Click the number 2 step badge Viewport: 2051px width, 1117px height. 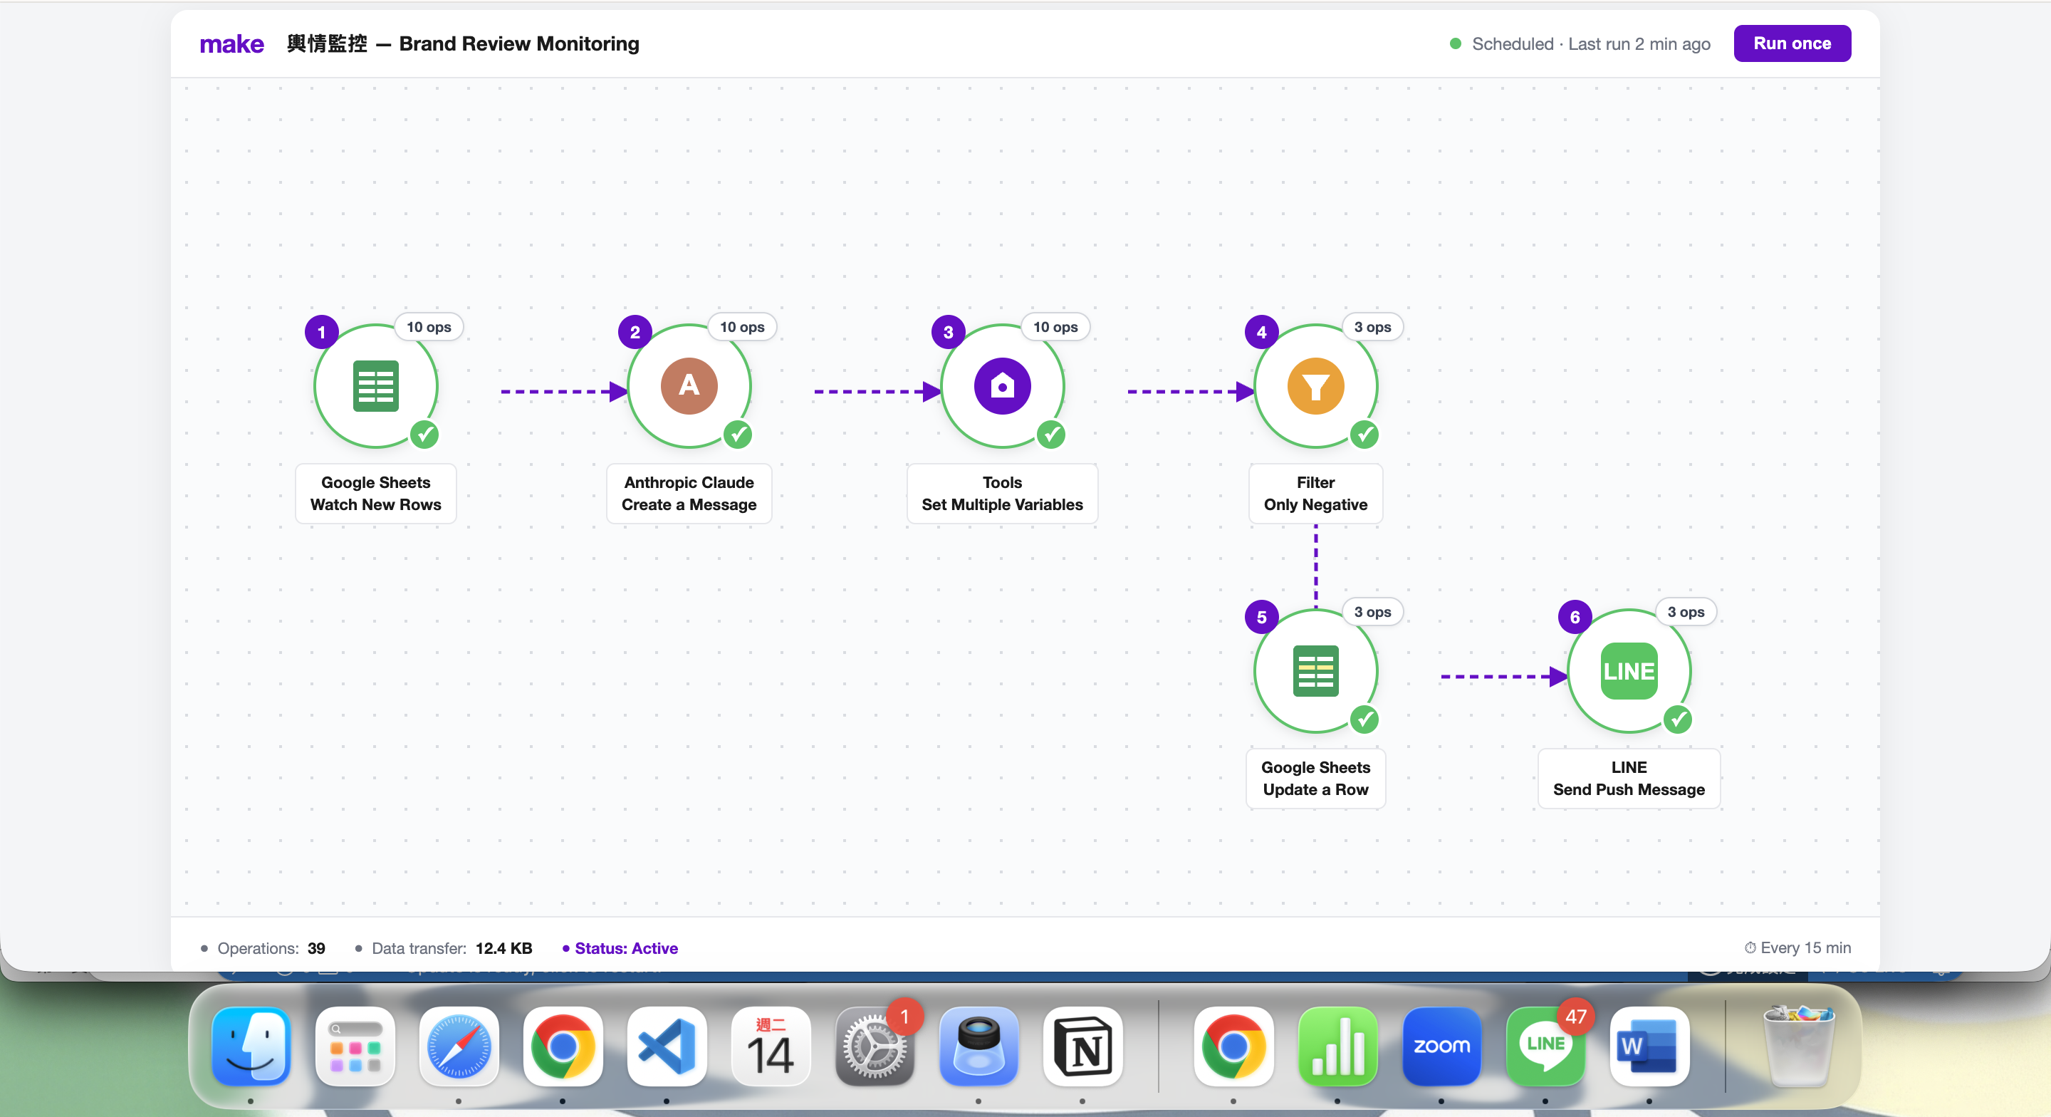tap(635, 332)
